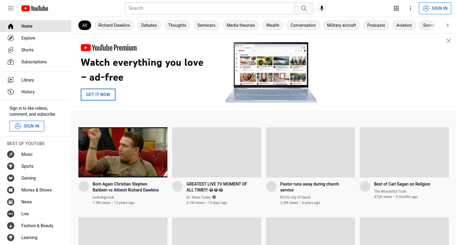The image size is (456, 245).
Task: Click the YouTube Premium laptop image
Action: [x=271, y=72]
